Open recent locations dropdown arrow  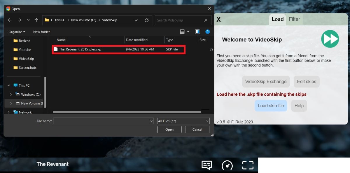(x=28, y=20)
